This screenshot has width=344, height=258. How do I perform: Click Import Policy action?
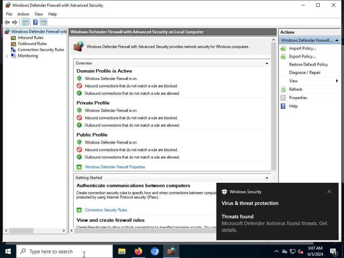pyautogui.click(x=303, y=48)
